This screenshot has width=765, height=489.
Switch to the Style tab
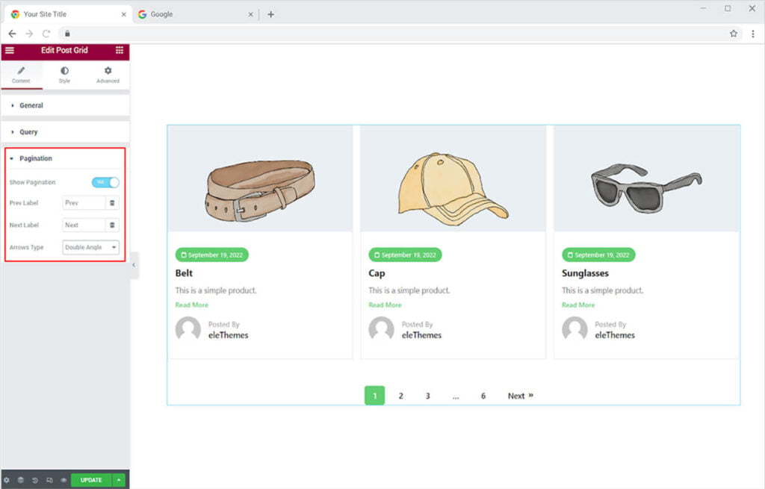tap(64, 75)
